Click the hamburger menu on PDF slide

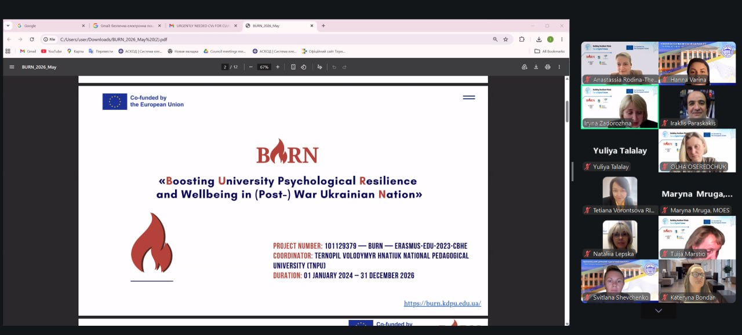469,97
